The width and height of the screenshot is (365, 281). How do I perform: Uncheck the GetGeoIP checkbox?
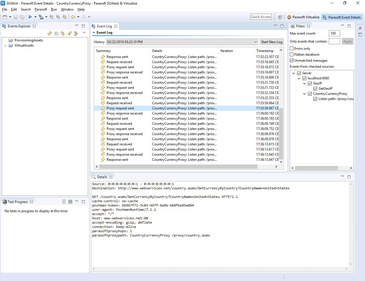[x=315, y=89]
